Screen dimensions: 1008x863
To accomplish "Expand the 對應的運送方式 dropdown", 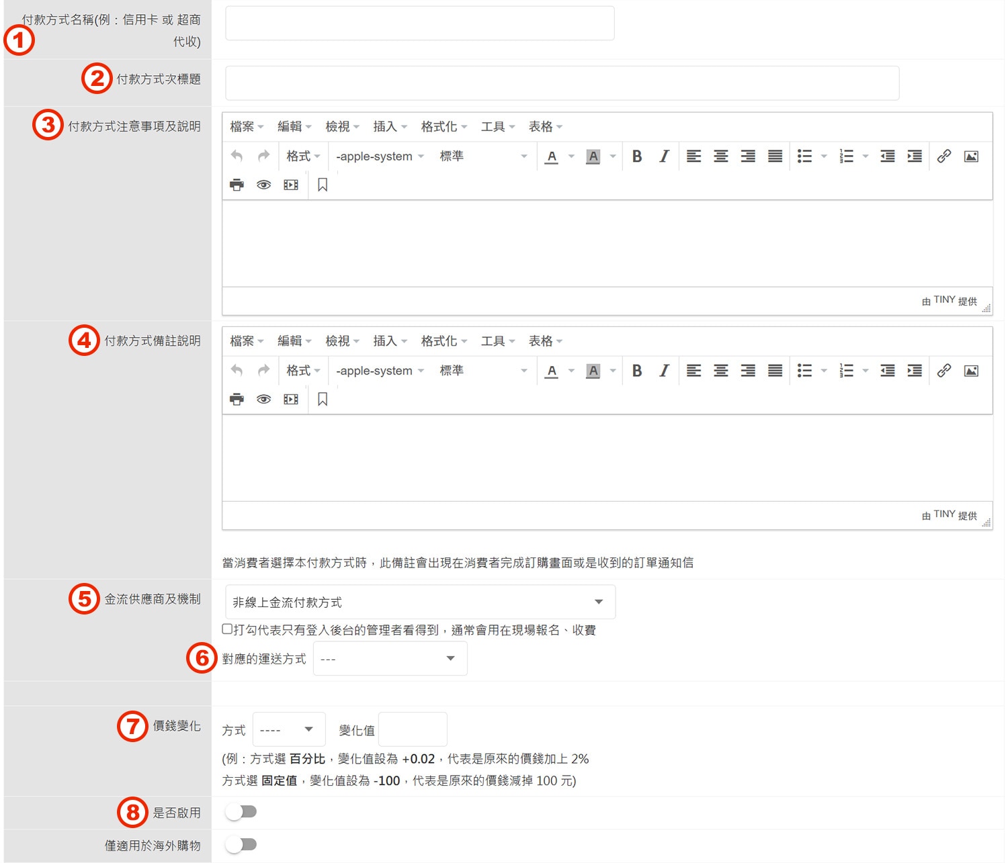I will point(390,659).
